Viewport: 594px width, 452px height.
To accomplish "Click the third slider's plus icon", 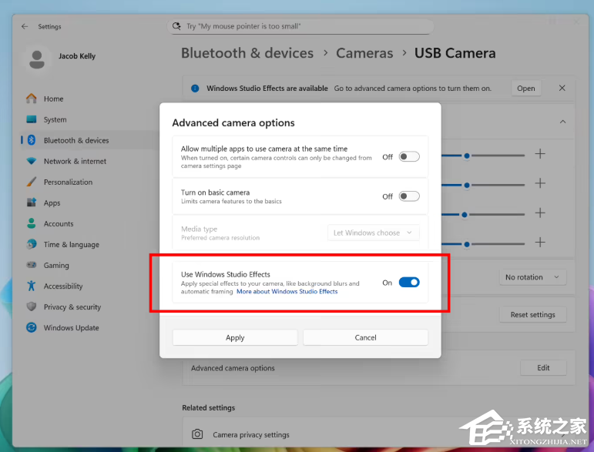I will pyautogui.click(x=540, y=213).
